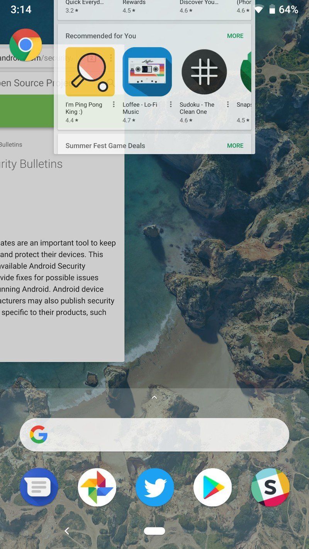Launch Google Photos from the dock
Image resolution: width=309 pixels, height=549 pixels.
click(x=97, y=487)
